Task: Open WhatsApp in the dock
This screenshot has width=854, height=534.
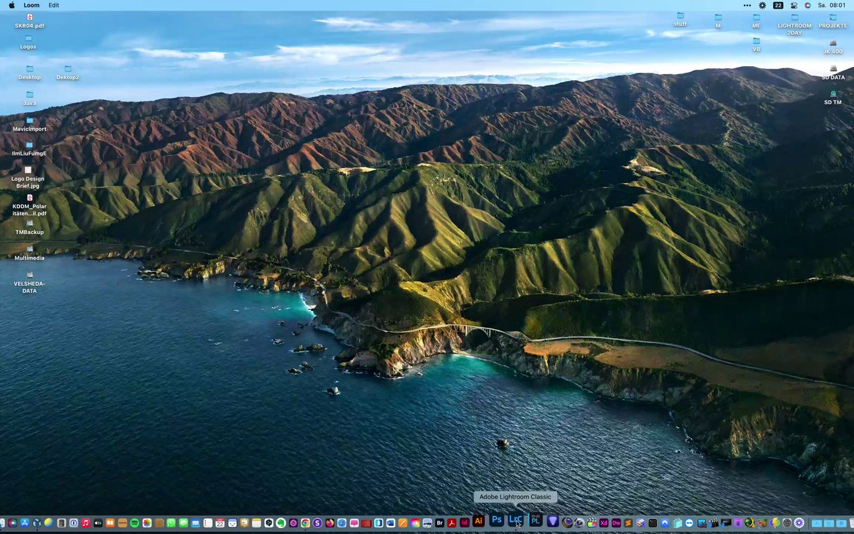Action: tap(171, 523)
